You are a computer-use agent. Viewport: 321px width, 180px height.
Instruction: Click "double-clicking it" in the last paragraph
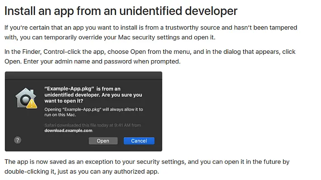30,171
